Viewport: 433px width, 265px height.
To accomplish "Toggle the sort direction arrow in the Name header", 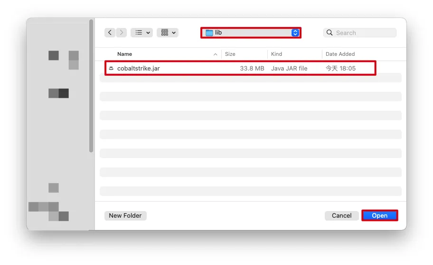I will click(x=216, y=54).
